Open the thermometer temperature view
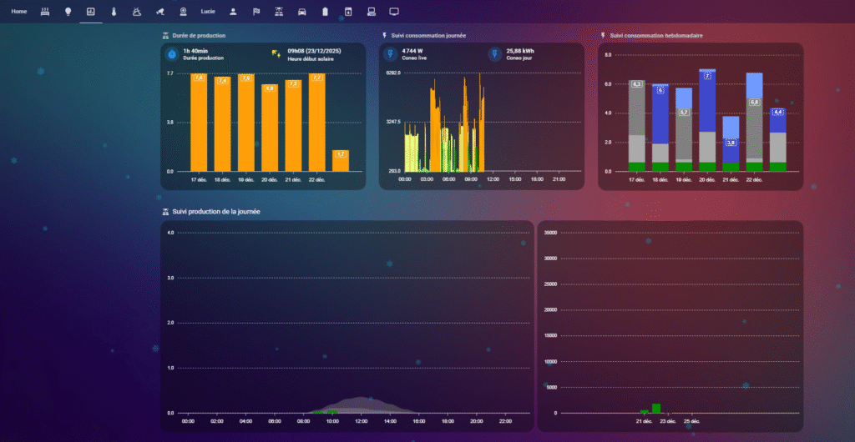The image size is (855, 442). point(114,12)
